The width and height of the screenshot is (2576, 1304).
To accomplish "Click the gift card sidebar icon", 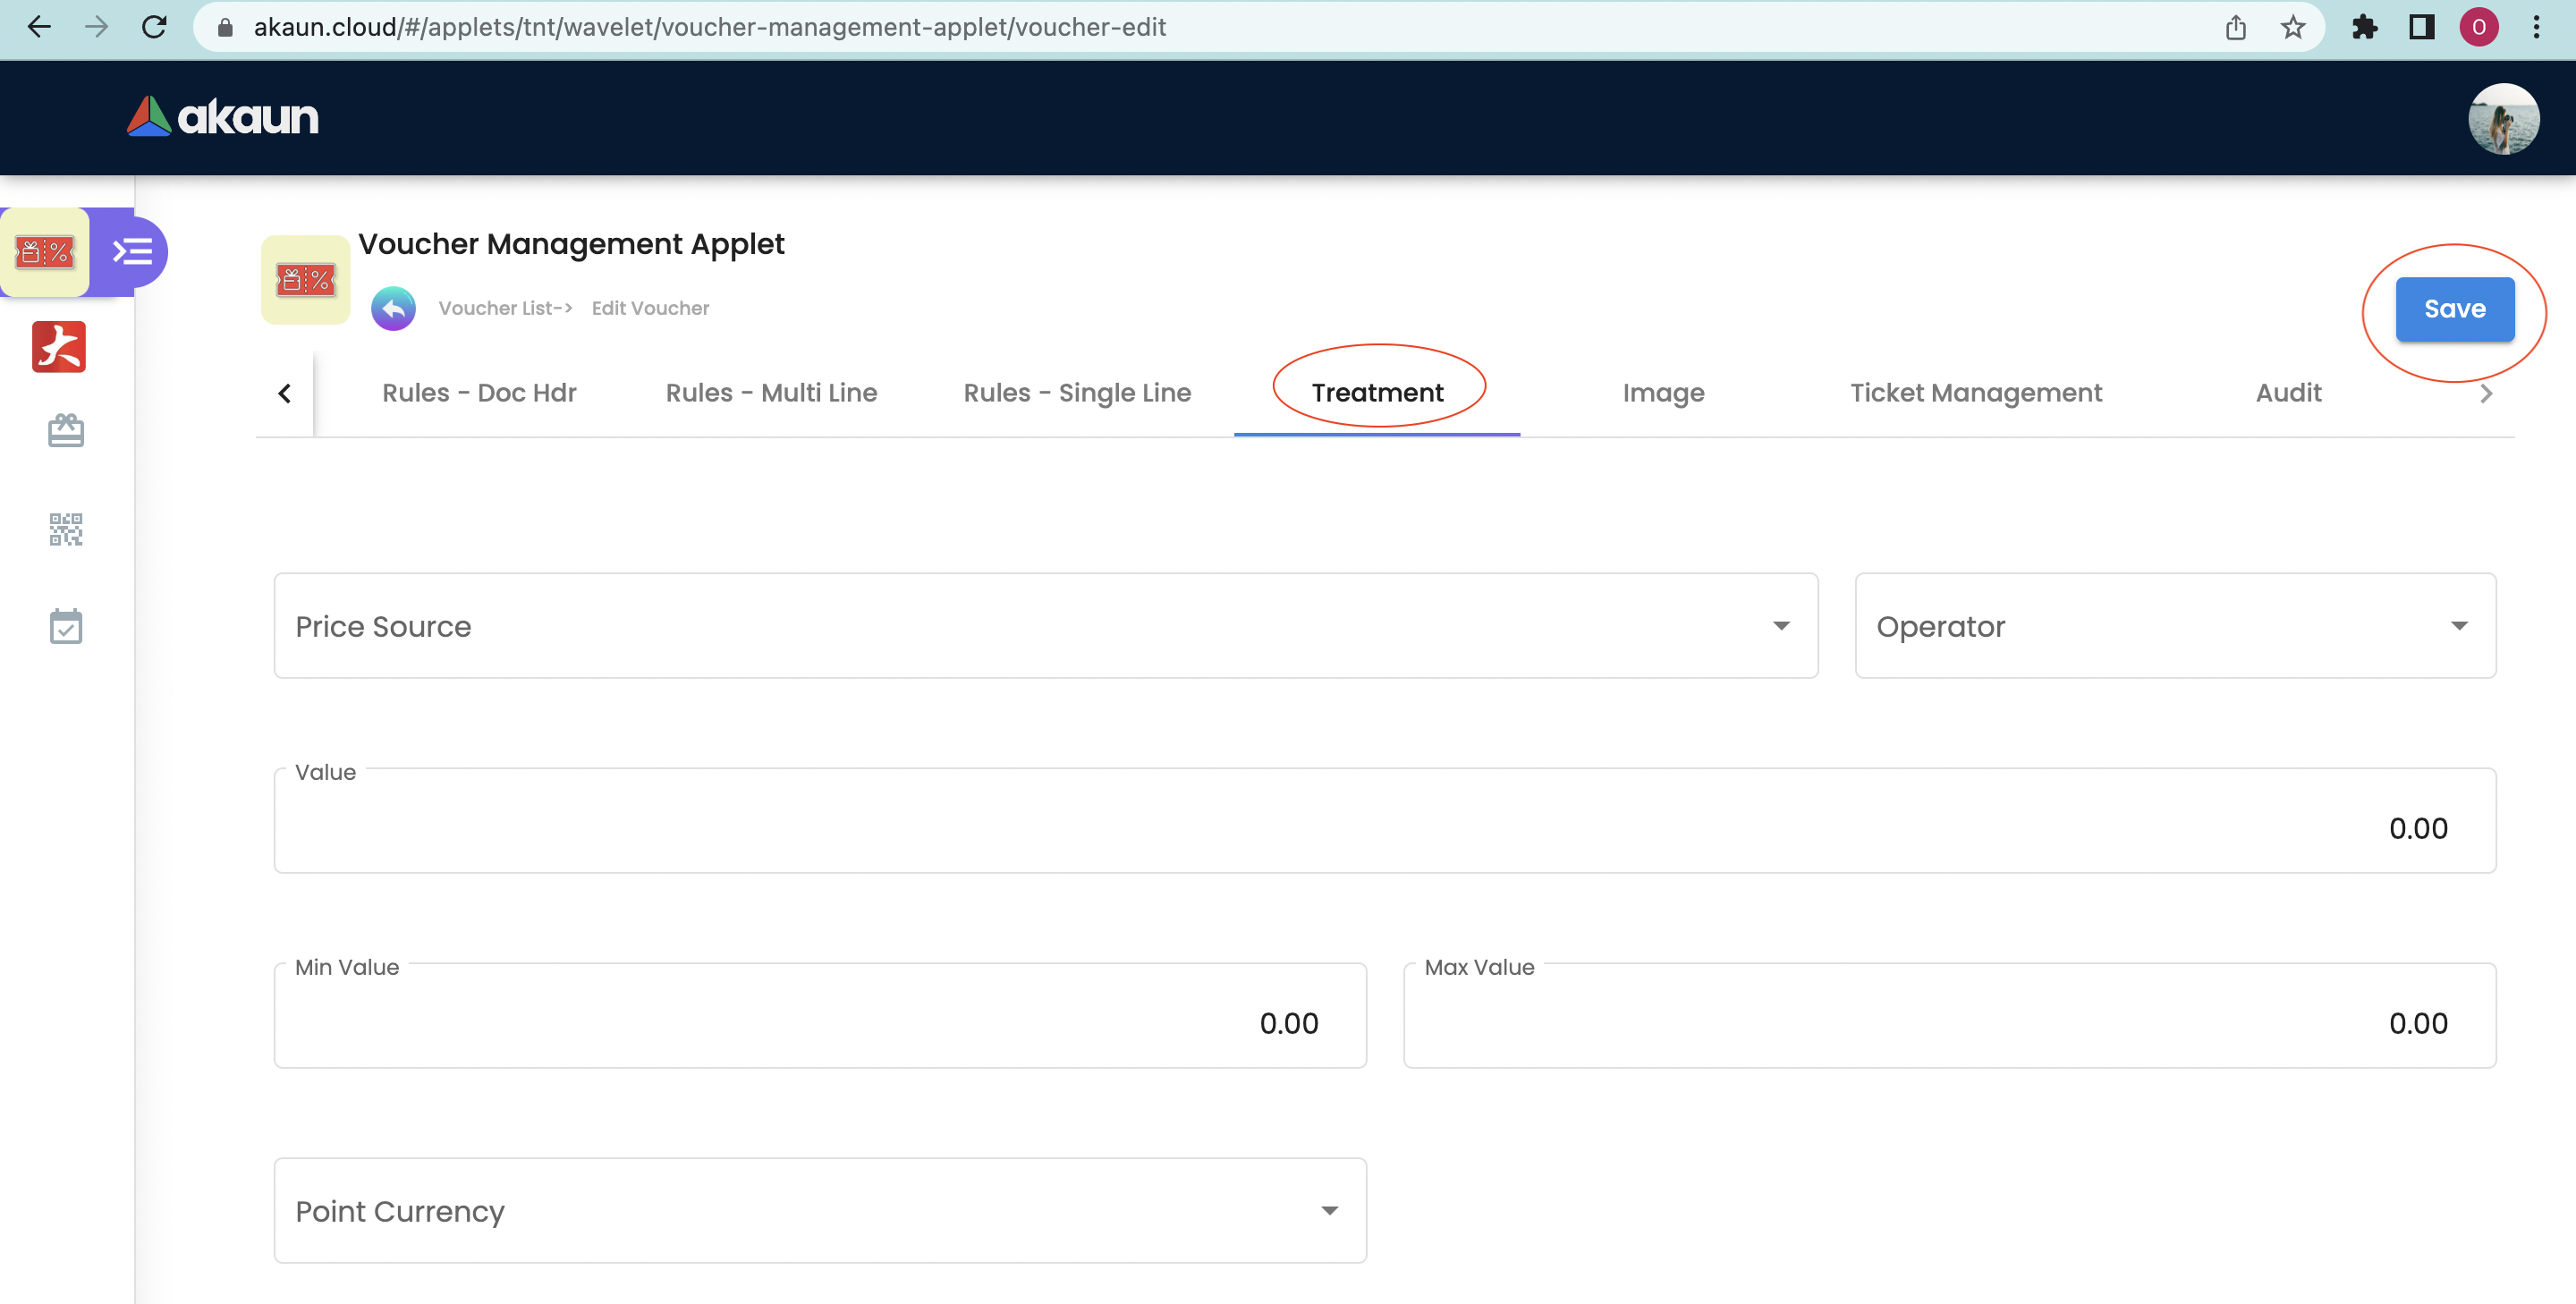I will 66,431.
